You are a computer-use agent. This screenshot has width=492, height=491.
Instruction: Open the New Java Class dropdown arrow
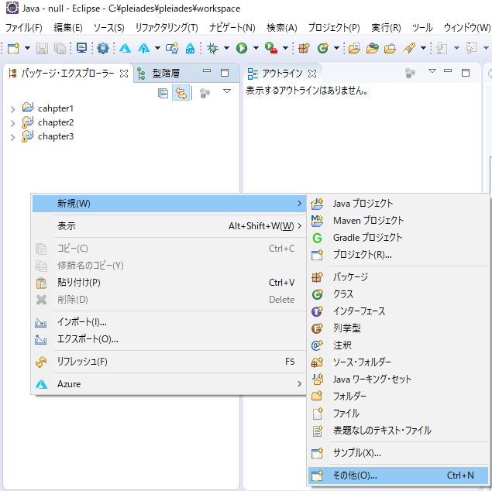pyautogui.click(x=336, y=48)
